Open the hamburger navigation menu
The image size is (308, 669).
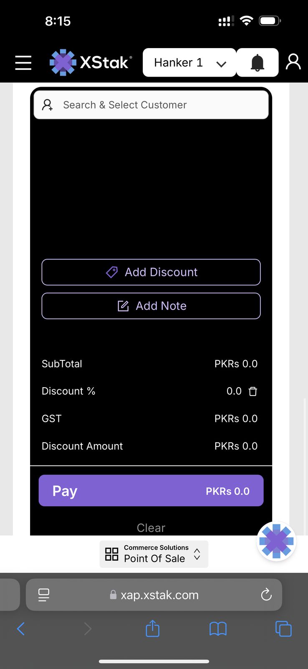point(23,63)
